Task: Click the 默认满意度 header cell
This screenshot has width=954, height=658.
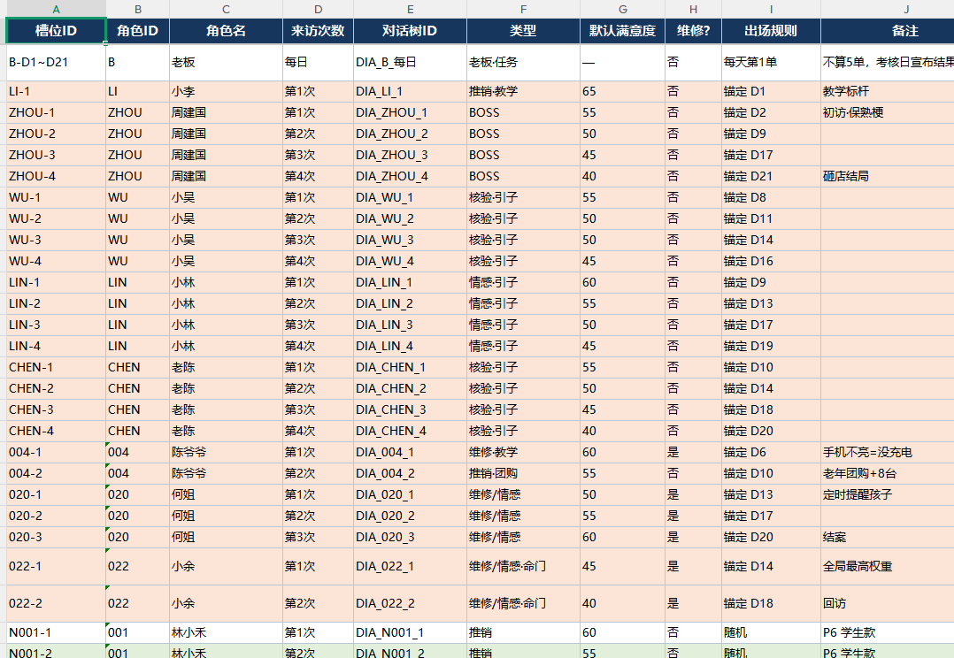Action: tap(622, 31)
